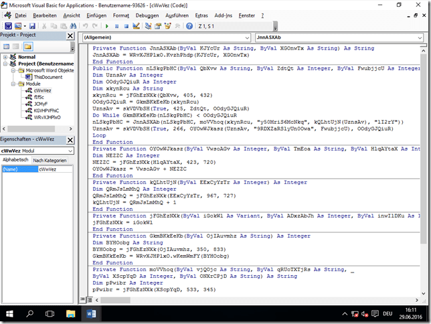
Task: Switch to Word via View Microsoft Word icon
Action: [x=8, y=25]
